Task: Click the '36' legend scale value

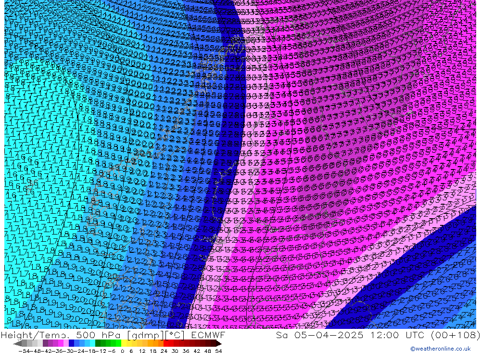Action: (x=186, y=351)
